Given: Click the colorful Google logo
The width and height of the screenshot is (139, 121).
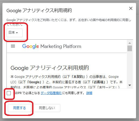Looking at the screenshot, I should pyautogui.click(x=30, y=46).
